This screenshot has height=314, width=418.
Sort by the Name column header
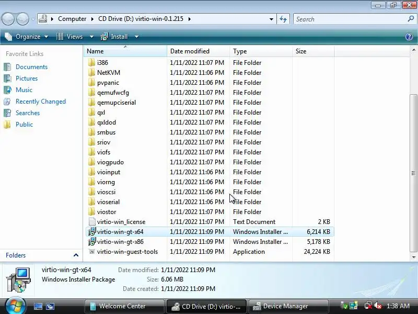coord(125,51)
